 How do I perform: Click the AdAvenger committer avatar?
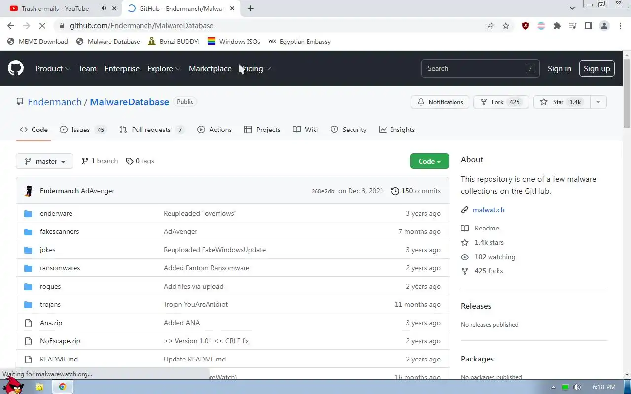[x=29, y=191]
